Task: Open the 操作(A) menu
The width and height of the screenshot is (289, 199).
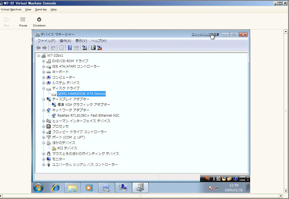Action: coord(65,41)
